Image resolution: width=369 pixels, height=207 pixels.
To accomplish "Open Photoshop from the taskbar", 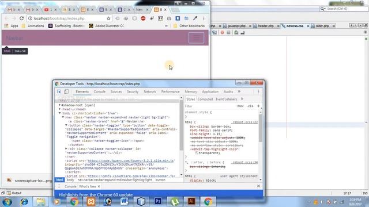I will (158, 202).
